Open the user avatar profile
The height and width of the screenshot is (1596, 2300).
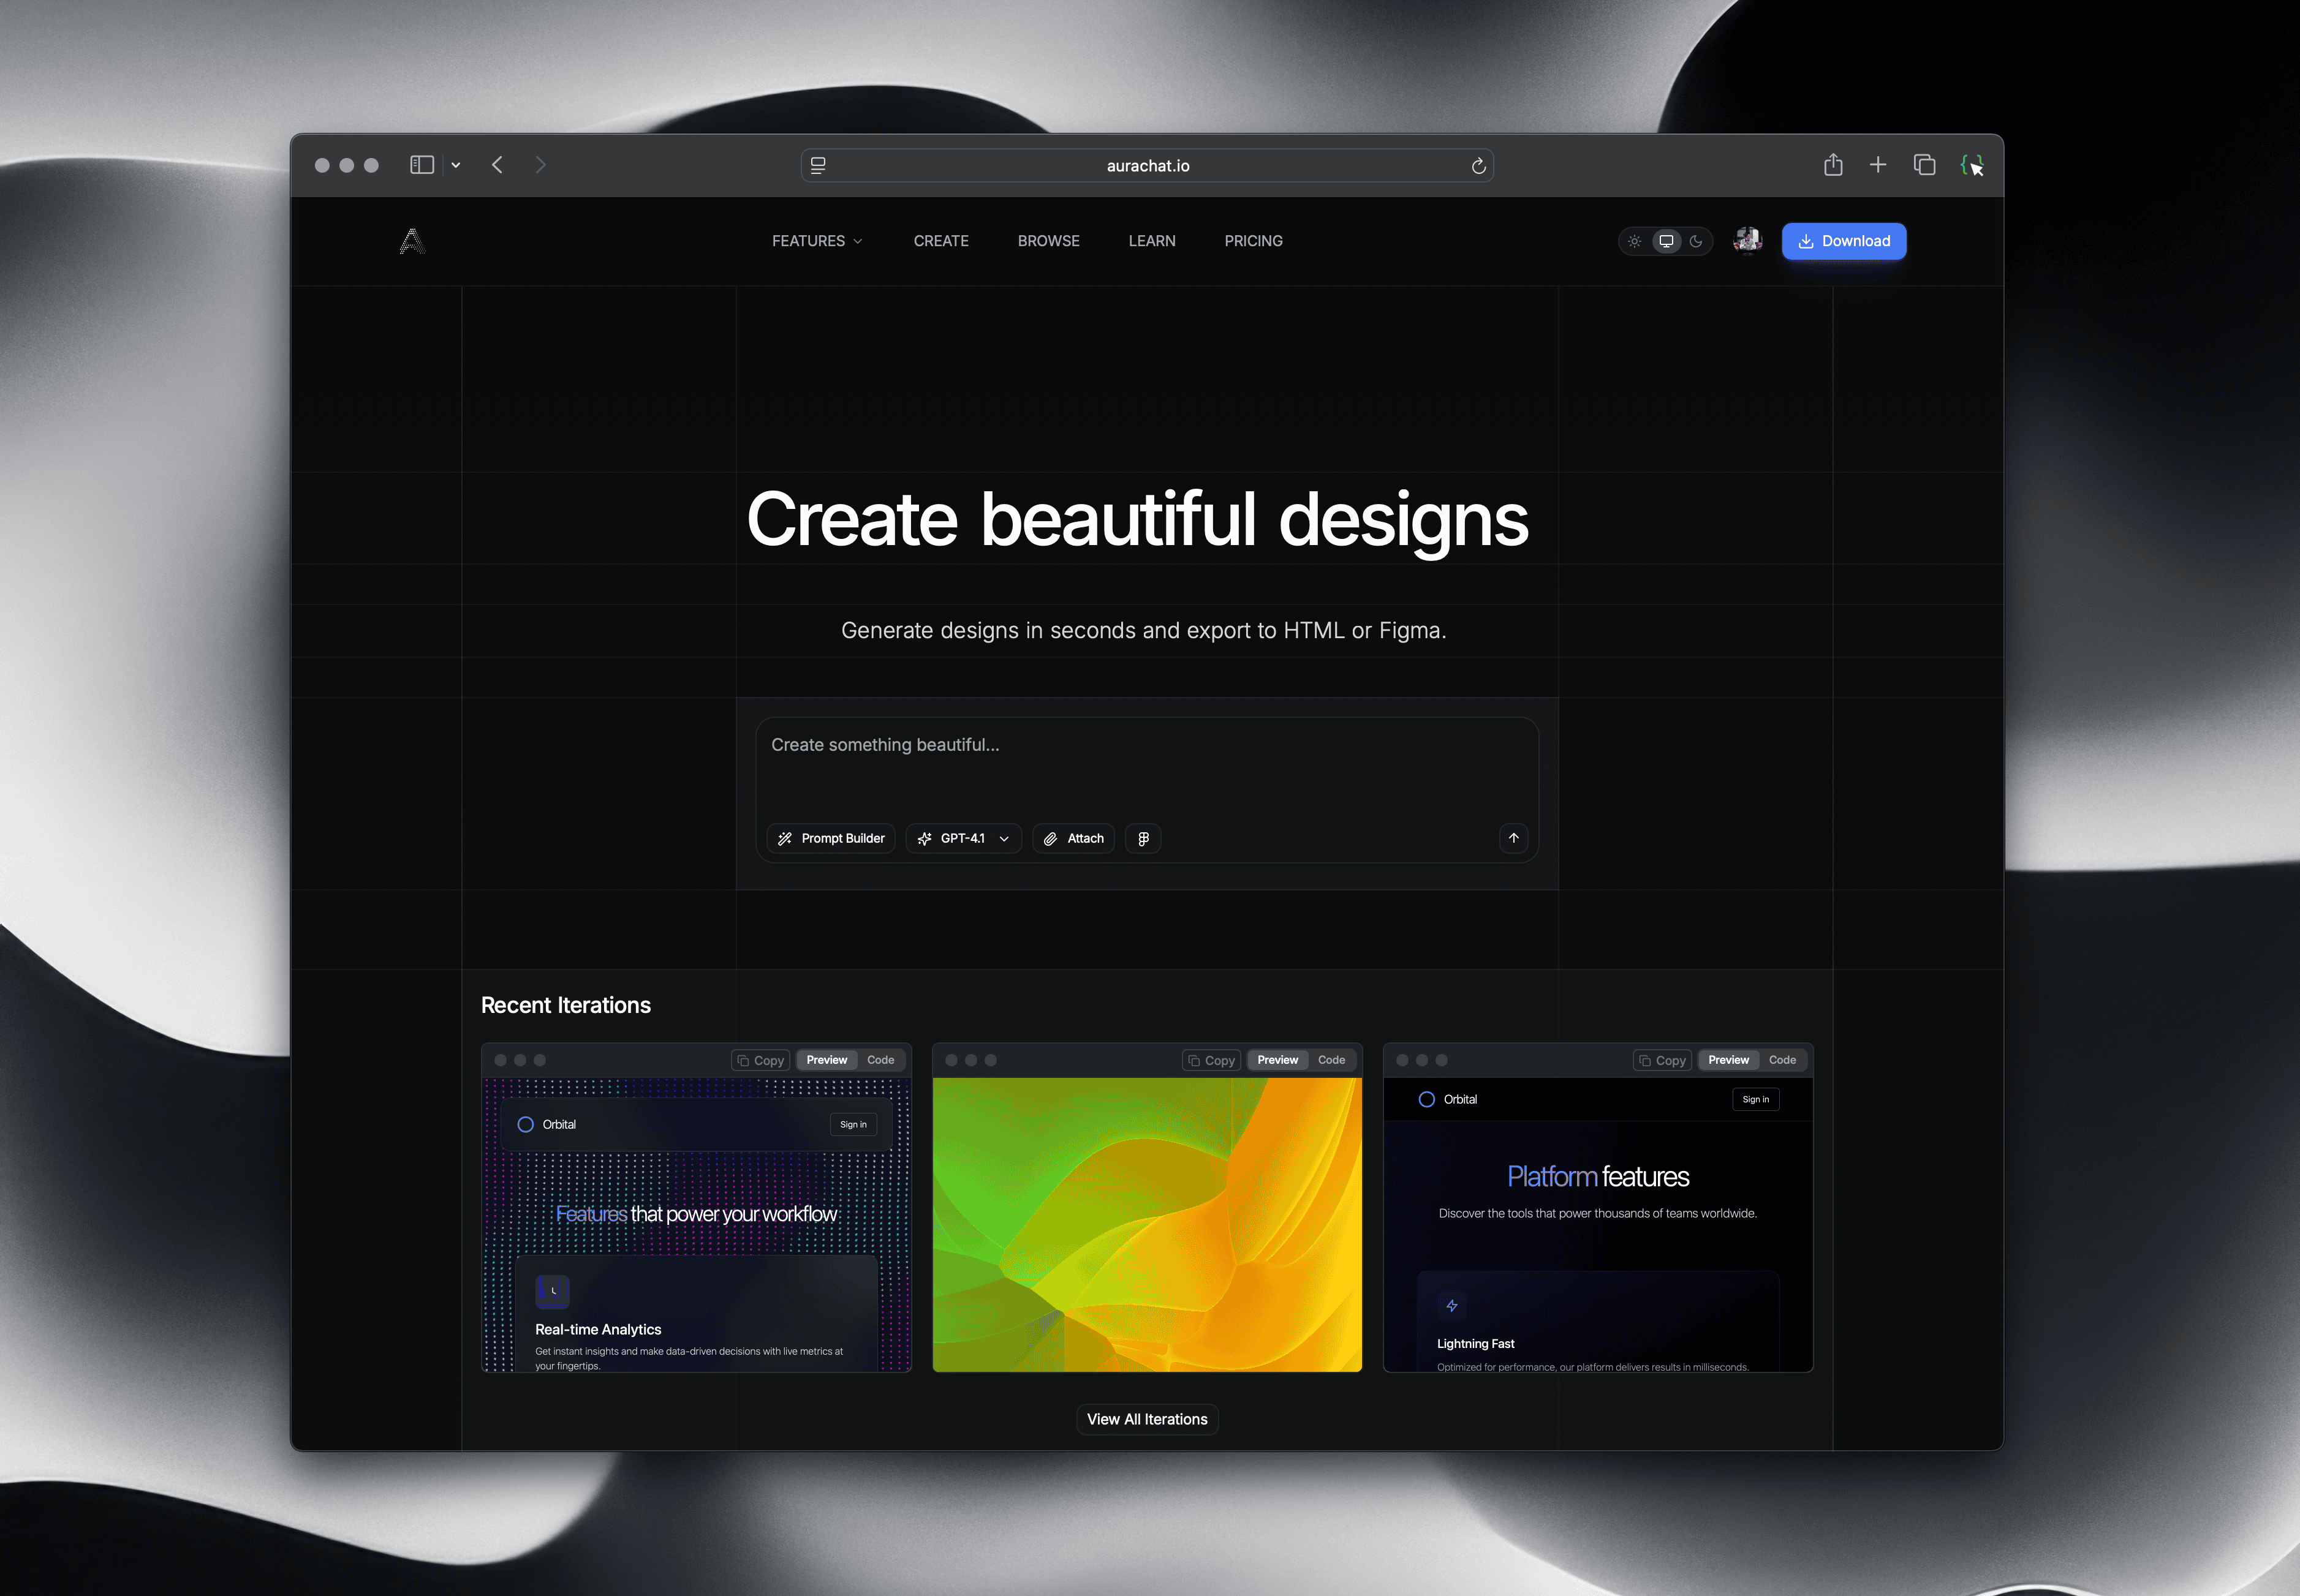click(x=1748, y=241)
